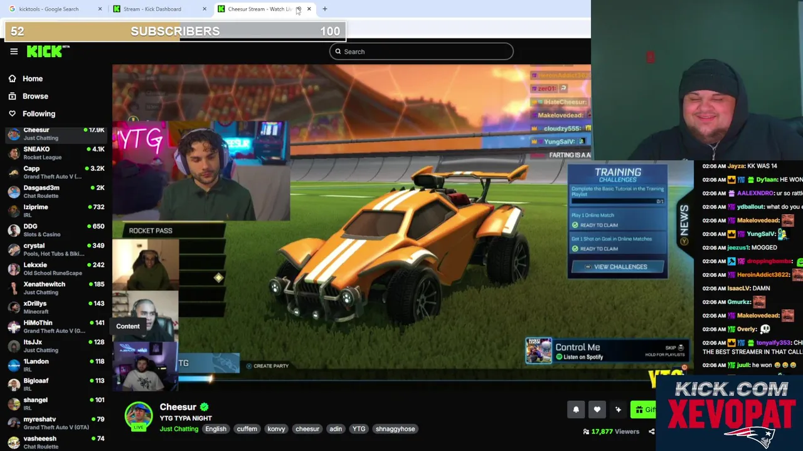This screenshot has width=803, height=451.
Task: Open 1Landon channel in sidebar
Action: (56, 365)
